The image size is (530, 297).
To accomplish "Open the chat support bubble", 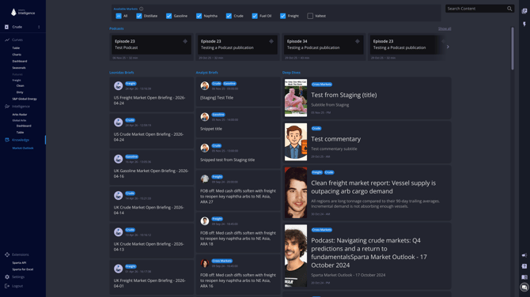I will point(524,288).
